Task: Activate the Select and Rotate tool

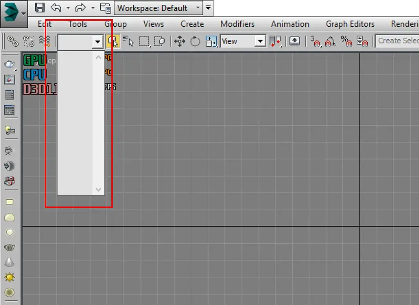Action: click(195, 42)
